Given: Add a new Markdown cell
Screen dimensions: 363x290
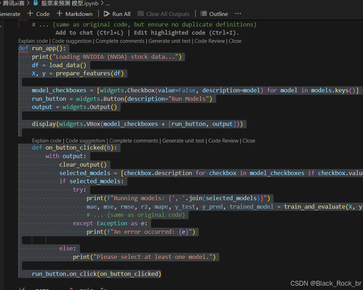Looking at the screenshot, I should pyautogui.click(x=74, y=14).
